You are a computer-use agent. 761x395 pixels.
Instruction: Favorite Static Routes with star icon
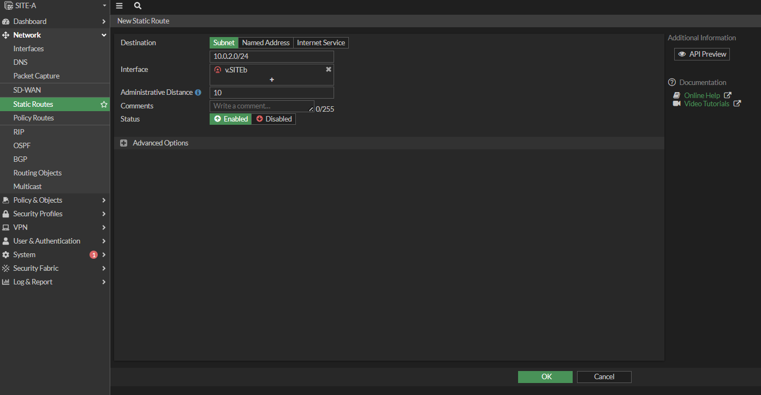(104, 104)
